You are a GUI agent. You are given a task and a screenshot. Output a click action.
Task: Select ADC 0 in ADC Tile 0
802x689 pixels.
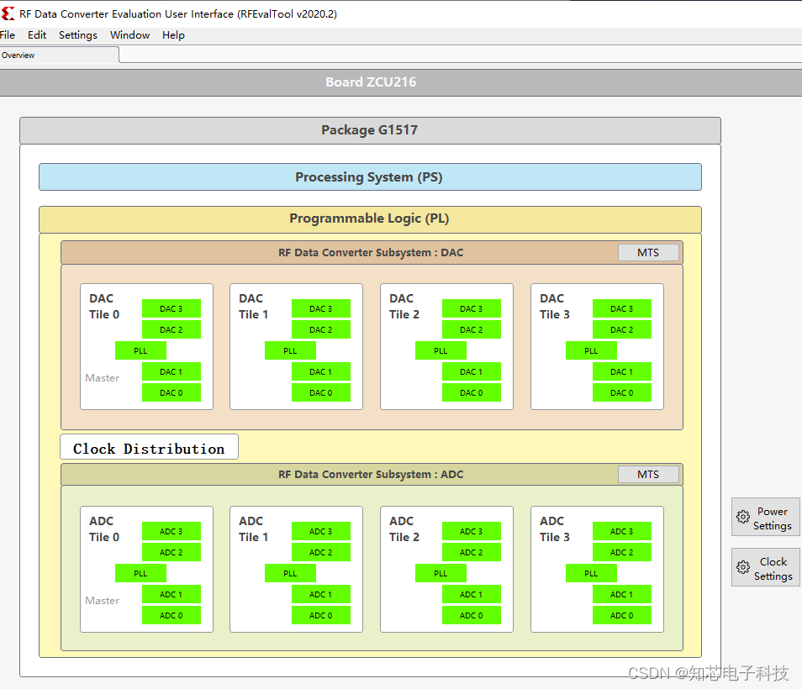pyautogui.click(x=171, y=615)
